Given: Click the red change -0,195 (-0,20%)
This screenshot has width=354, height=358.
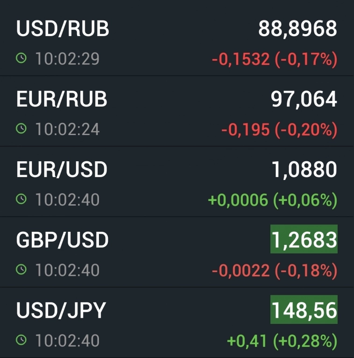Looking at the screenshot, I should (x=279, y=130).
